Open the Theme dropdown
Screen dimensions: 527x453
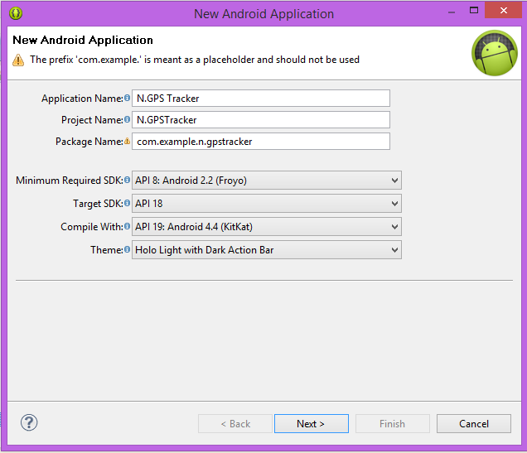pyautogui.click(x=267, y=250)
